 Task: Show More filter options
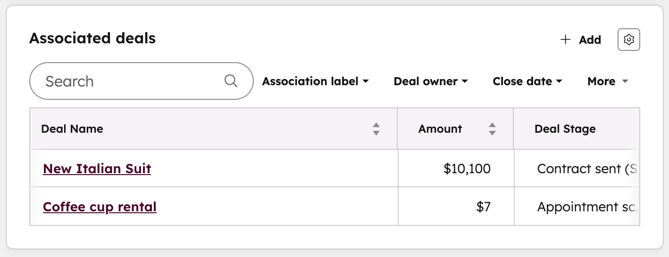point(607,81)
